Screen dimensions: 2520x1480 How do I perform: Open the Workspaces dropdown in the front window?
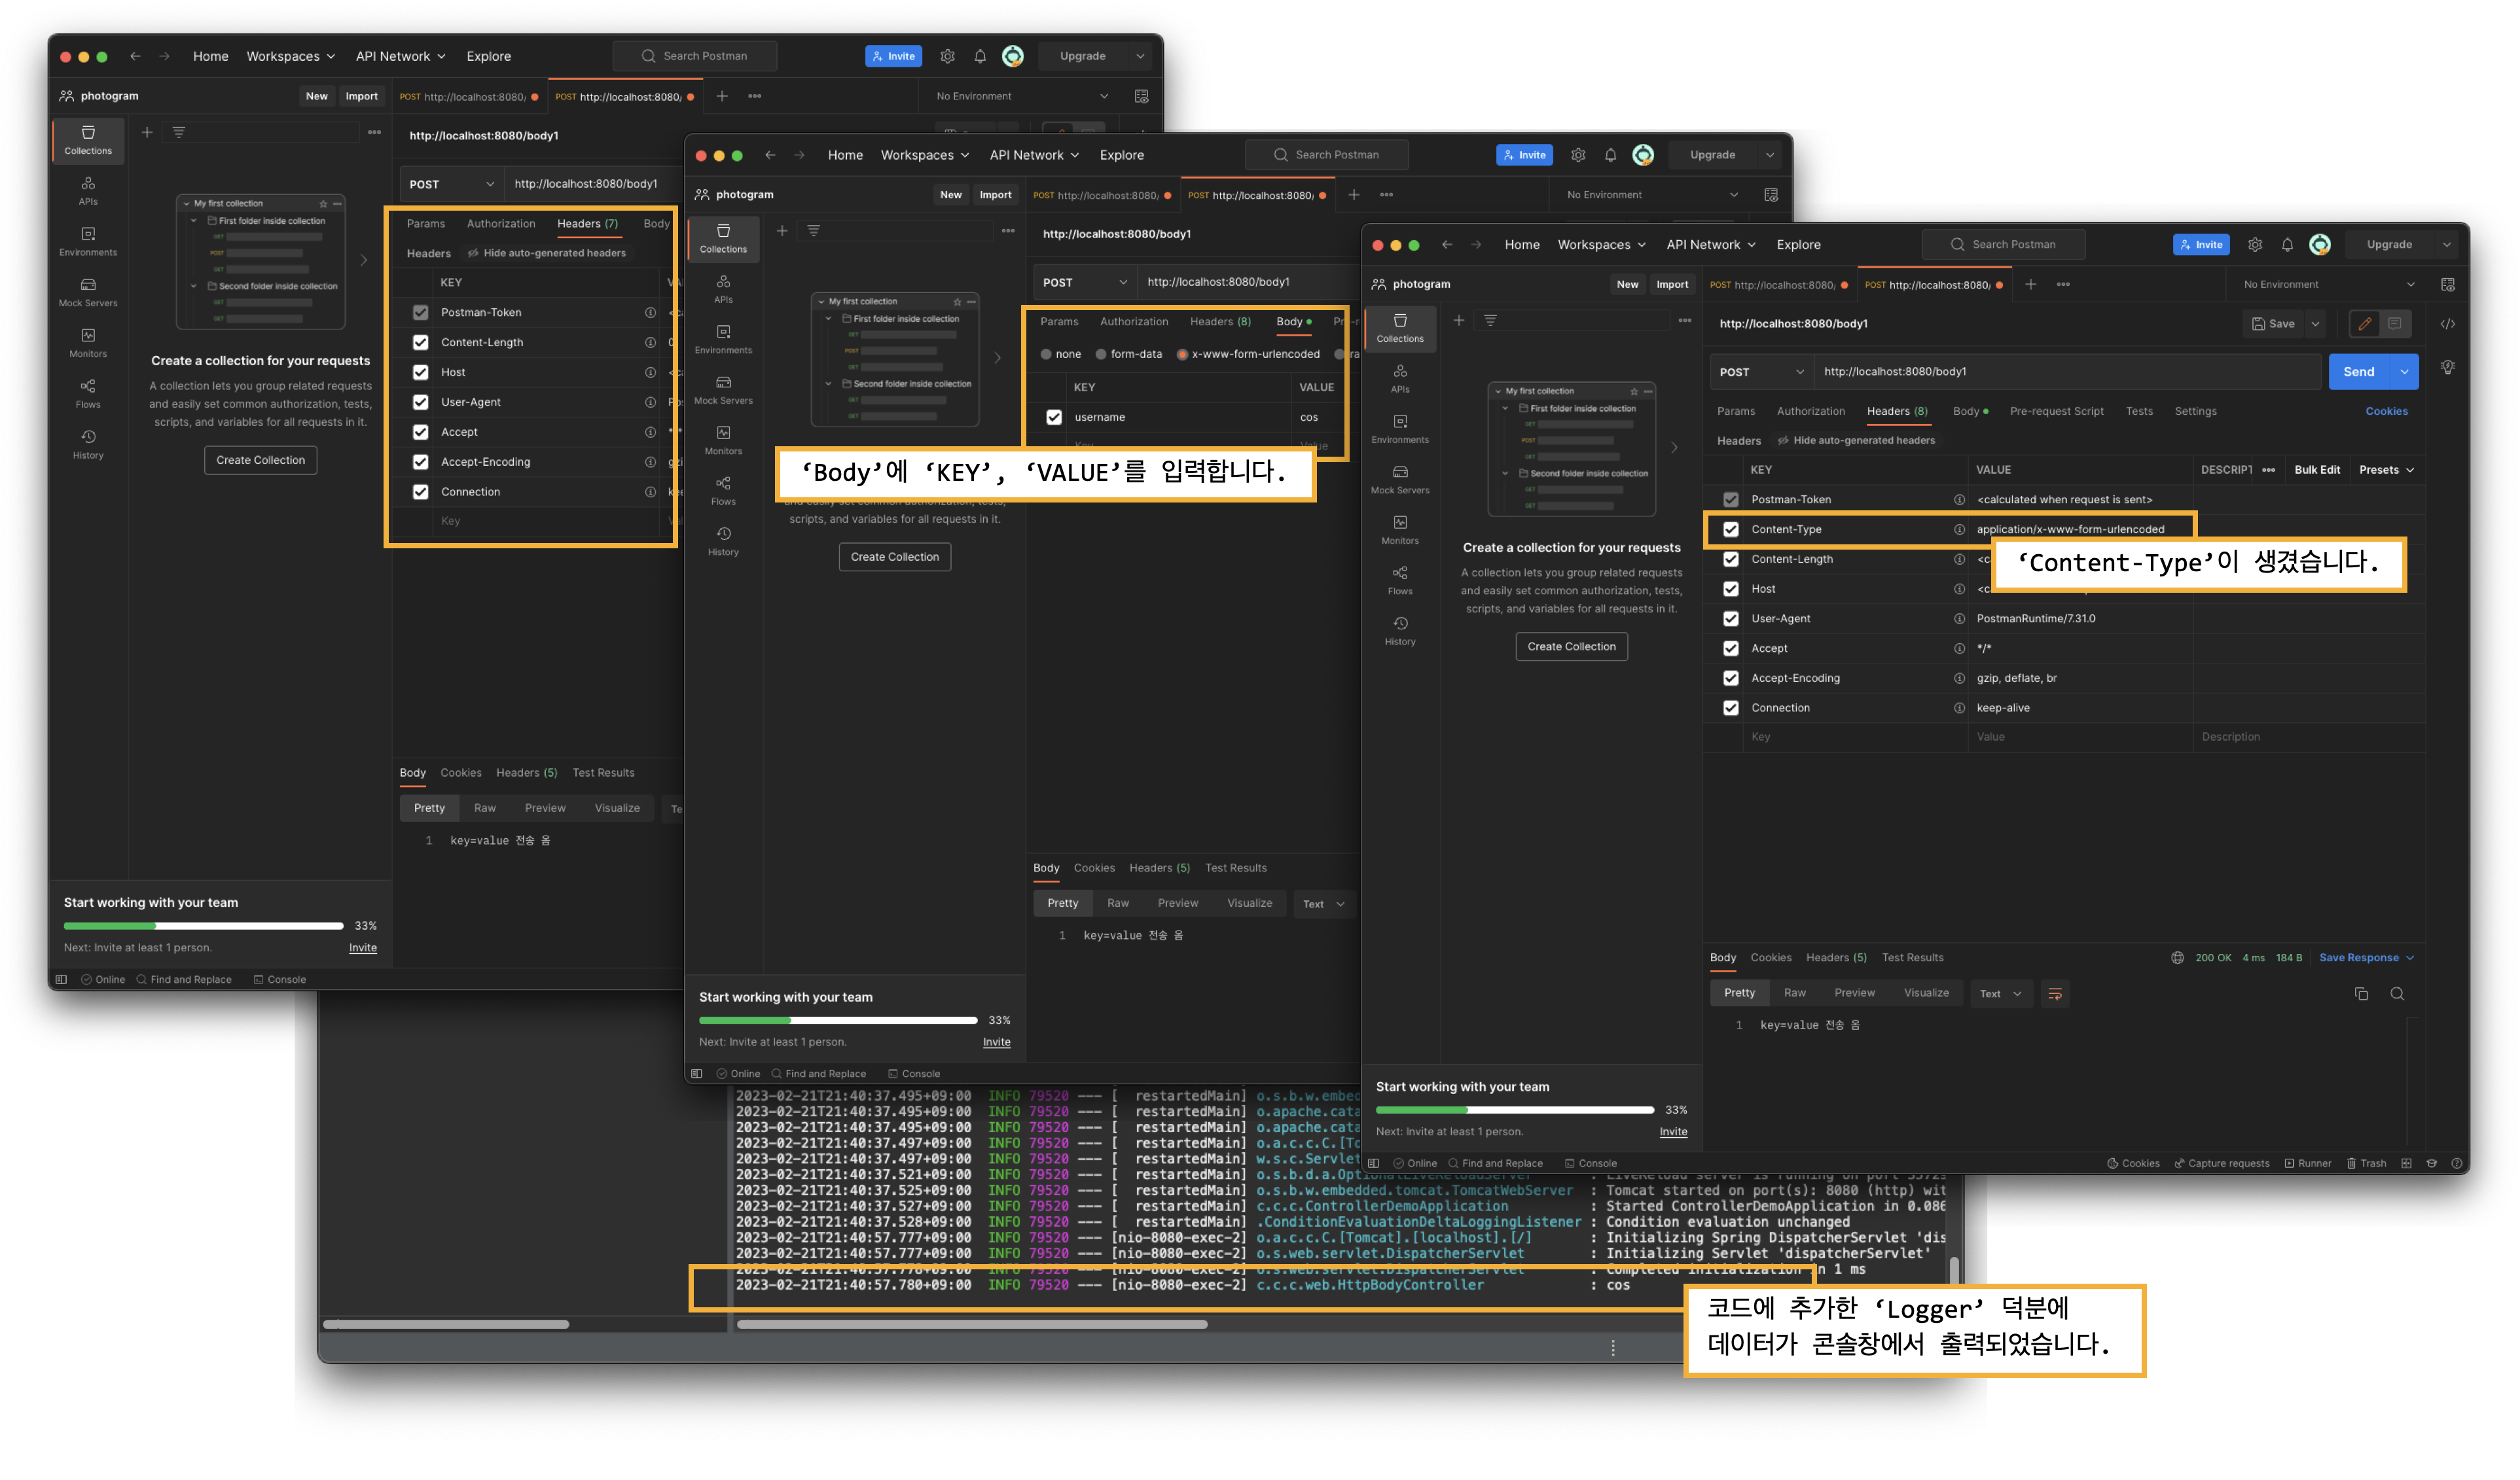[x=1601, y=245]
